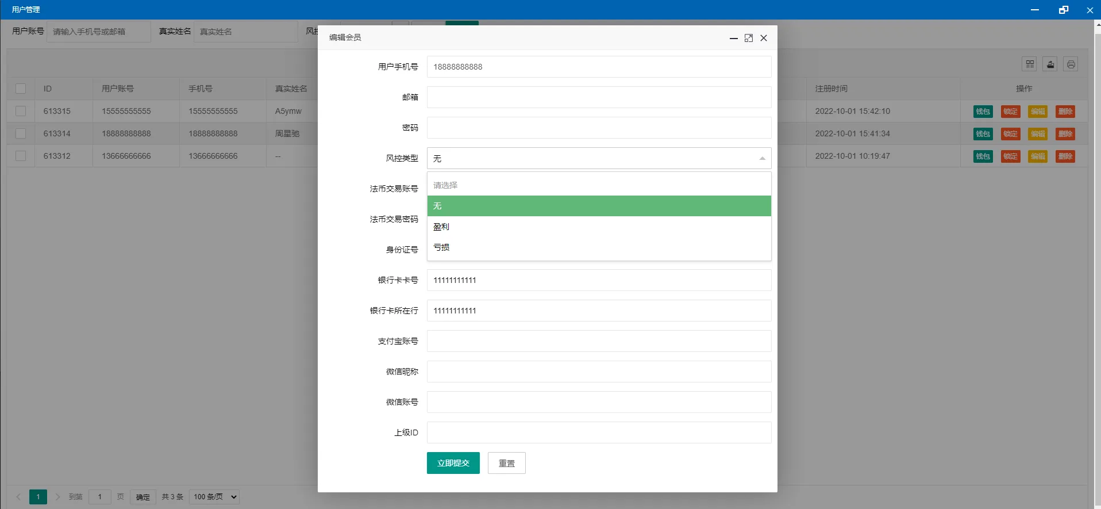Minimize the 编辑会员 dialog
1101x509 pixels.
[734, 38]
